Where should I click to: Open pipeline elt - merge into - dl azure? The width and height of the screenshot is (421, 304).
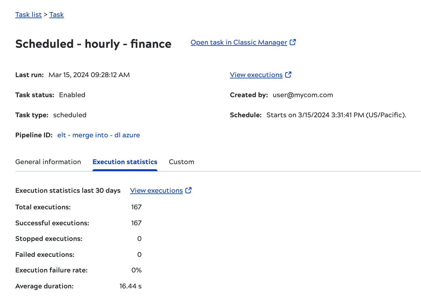tap(98, 135)
